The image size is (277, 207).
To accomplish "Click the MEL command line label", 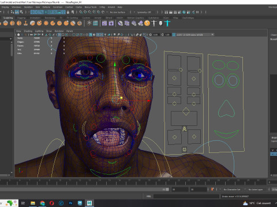I will click(148, 196).
